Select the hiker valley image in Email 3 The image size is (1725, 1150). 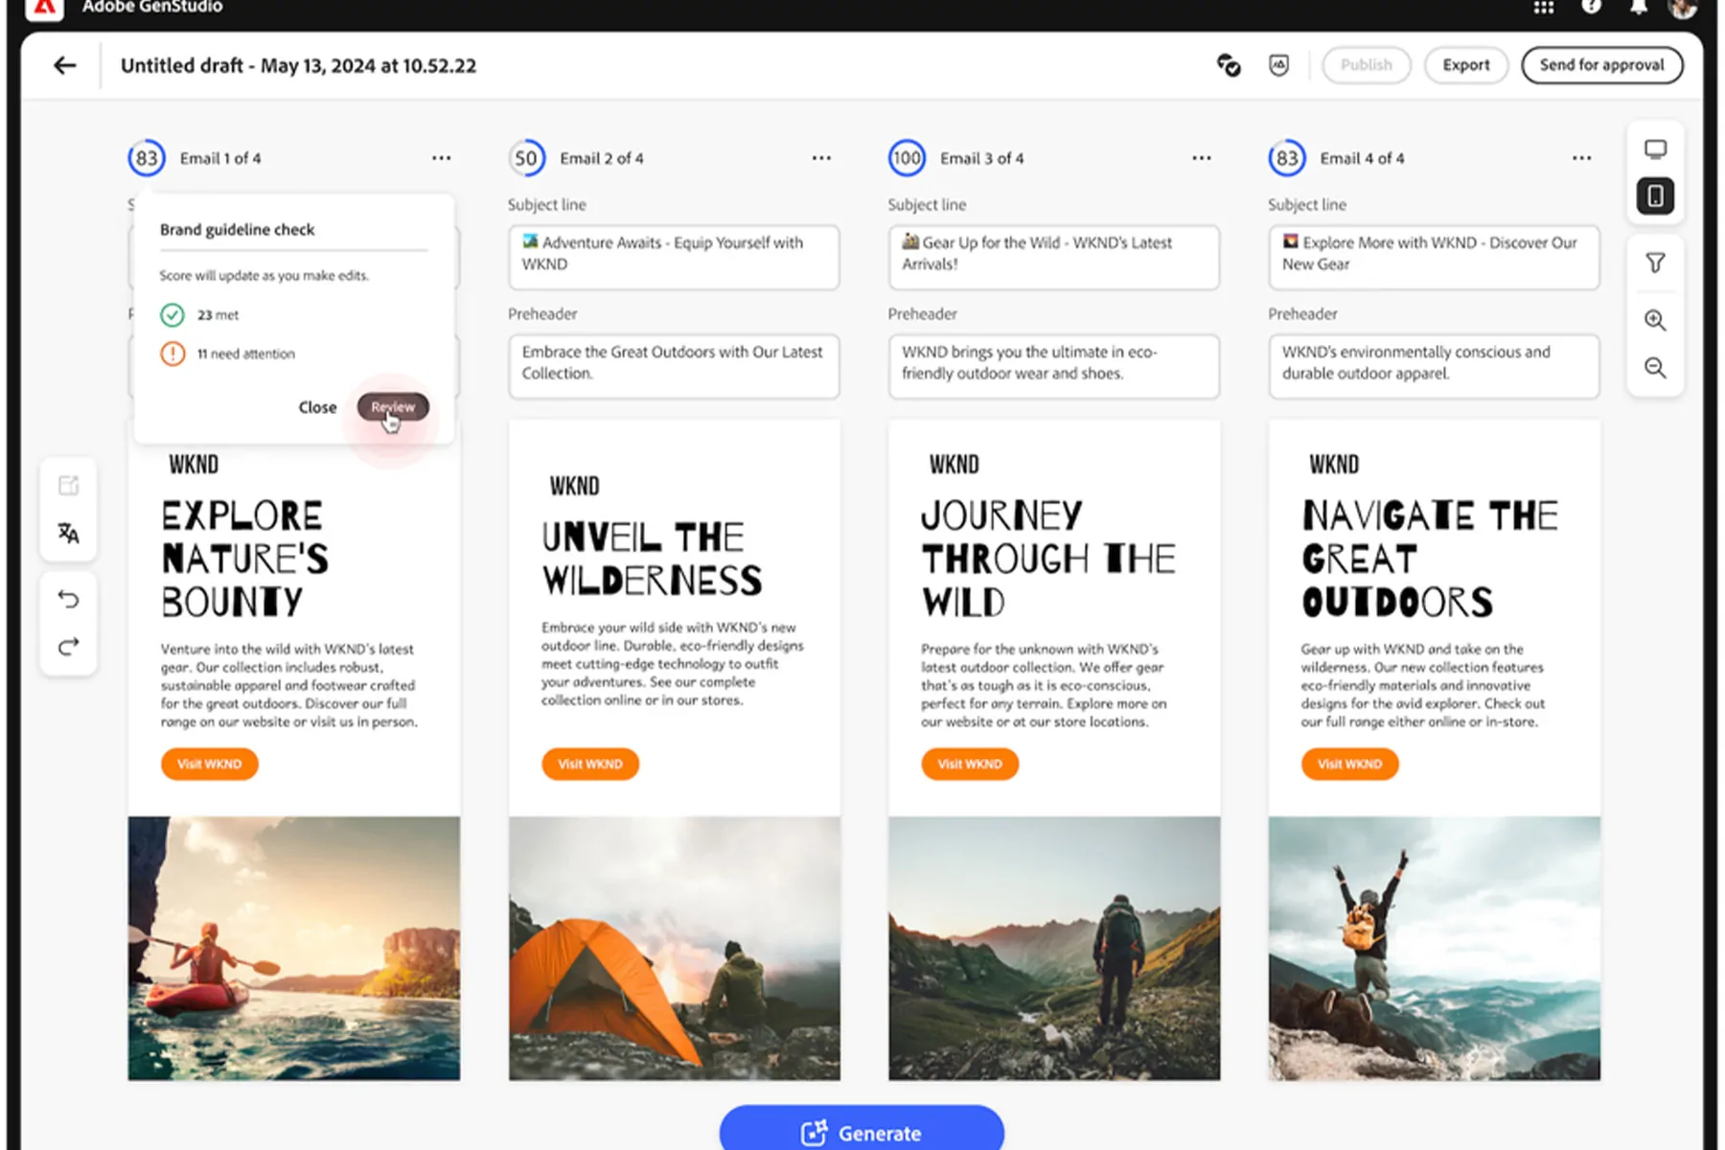(x=1054, y=949)
